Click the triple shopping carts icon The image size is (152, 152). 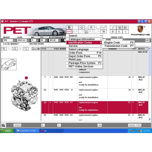pos(104,28)
